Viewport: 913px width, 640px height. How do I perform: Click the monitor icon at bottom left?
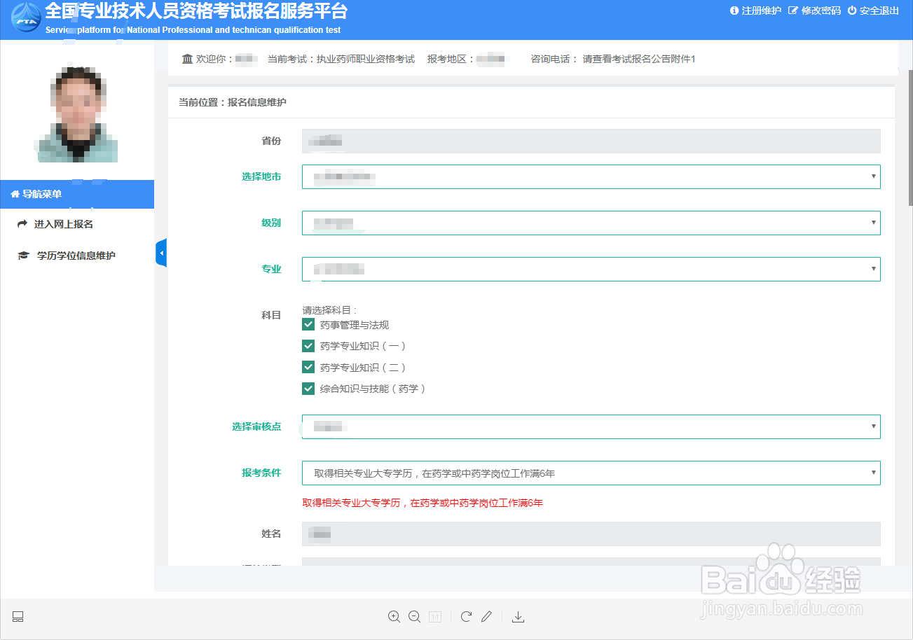pos(18,616)
